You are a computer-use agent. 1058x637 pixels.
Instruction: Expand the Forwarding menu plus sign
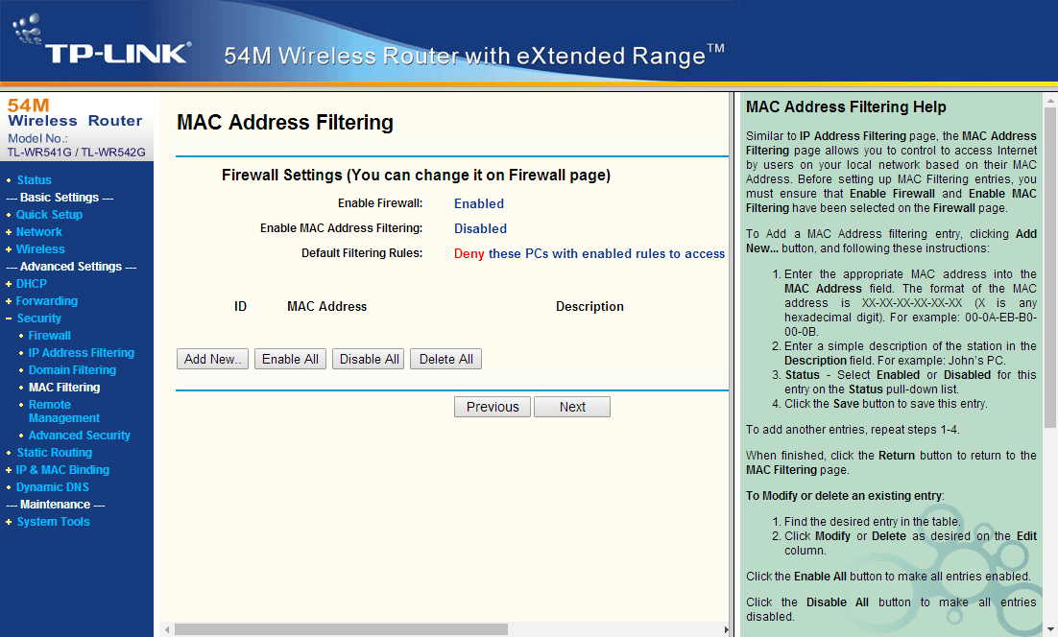(x=9, y=301)
